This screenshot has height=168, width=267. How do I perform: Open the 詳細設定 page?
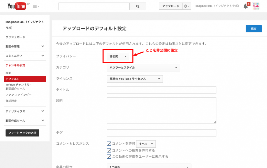point(11,101)
